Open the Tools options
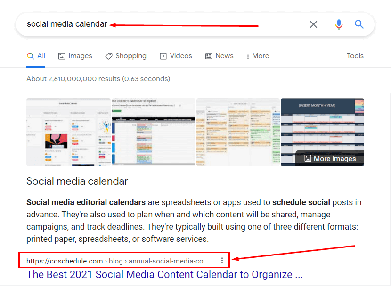This screenshot has width=391, height=286. pyautogui.click(x=355, y=56)
